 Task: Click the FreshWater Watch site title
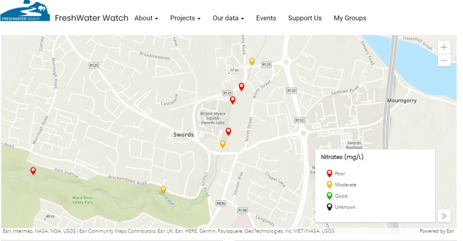pyautogui.click(x=91, y=18)
